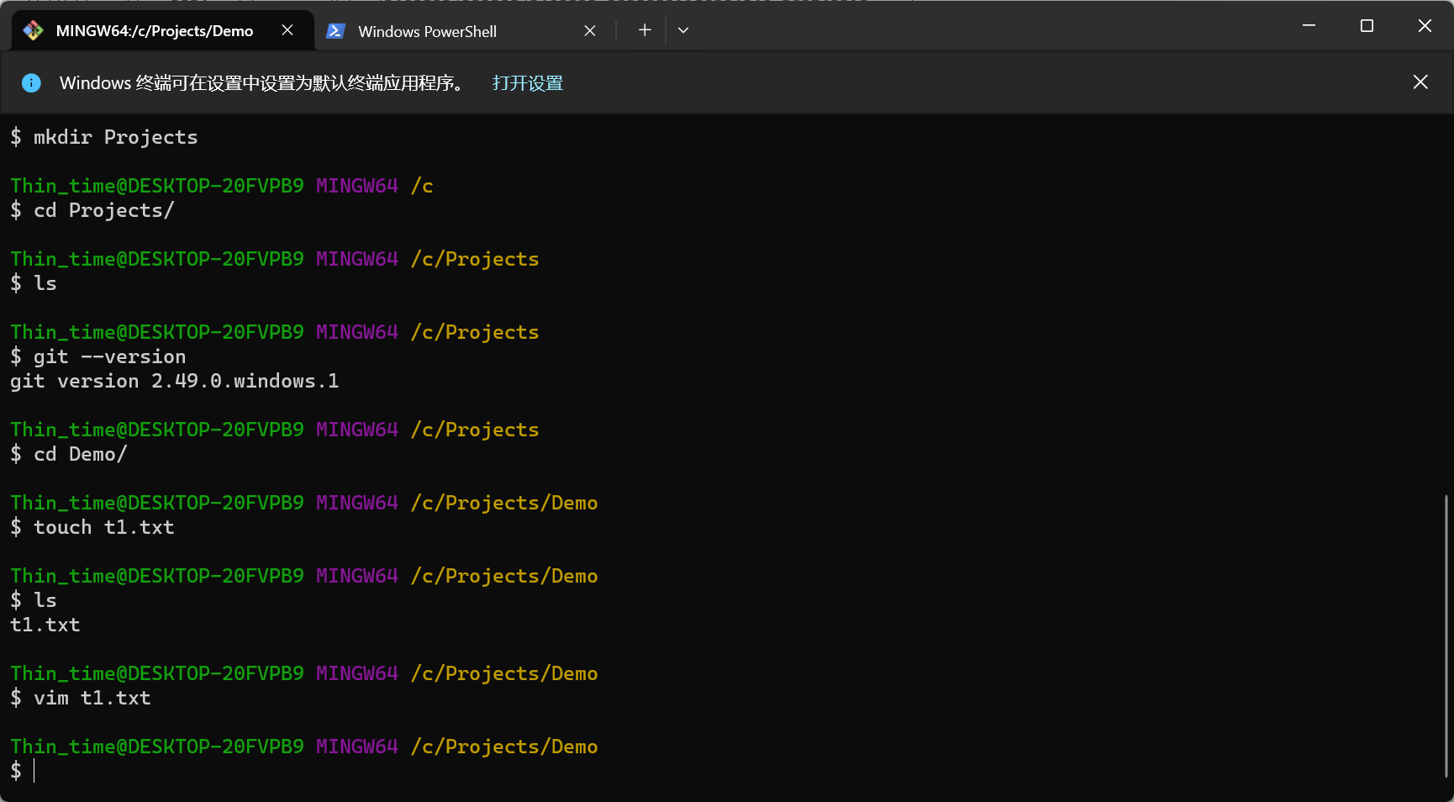
Task: Click the notification message about default terminal
Action: 261,82
